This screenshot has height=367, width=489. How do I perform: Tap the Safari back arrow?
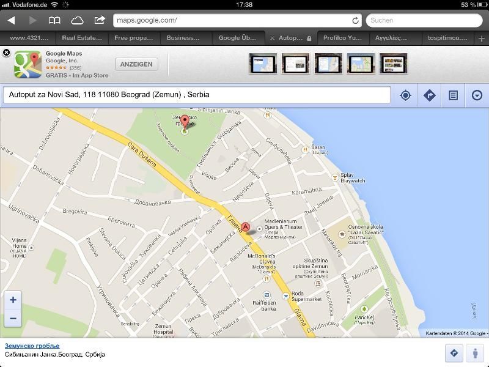pos(11,20)
